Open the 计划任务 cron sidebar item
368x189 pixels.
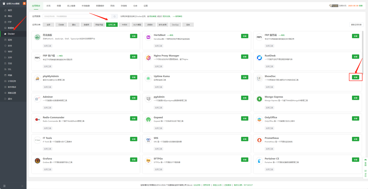tap(13, 81)
